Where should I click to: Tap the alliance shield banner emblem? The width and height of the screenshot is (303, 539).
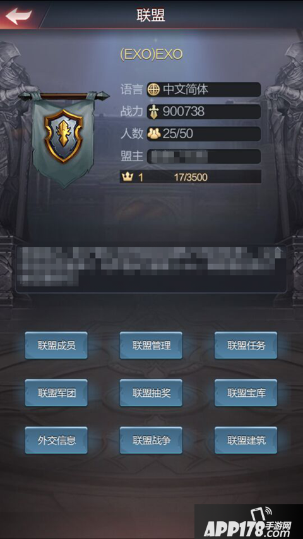(x=63, y=136)
